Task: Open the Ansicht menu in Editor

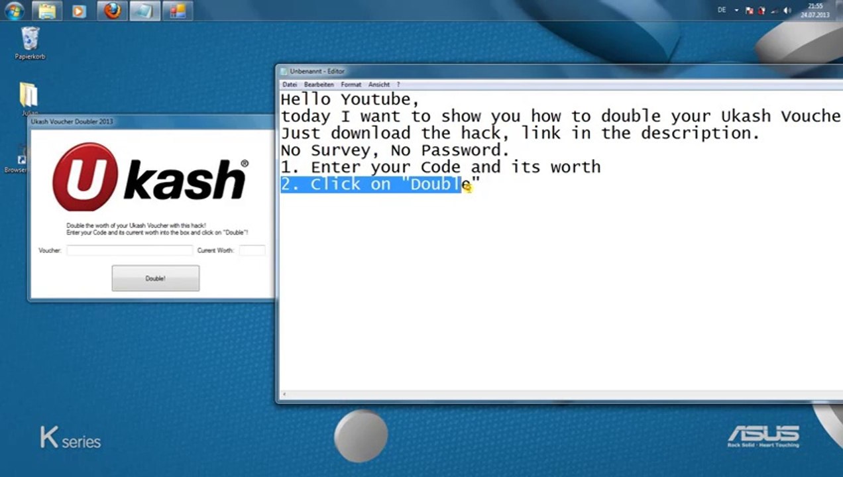Action: 379,85
